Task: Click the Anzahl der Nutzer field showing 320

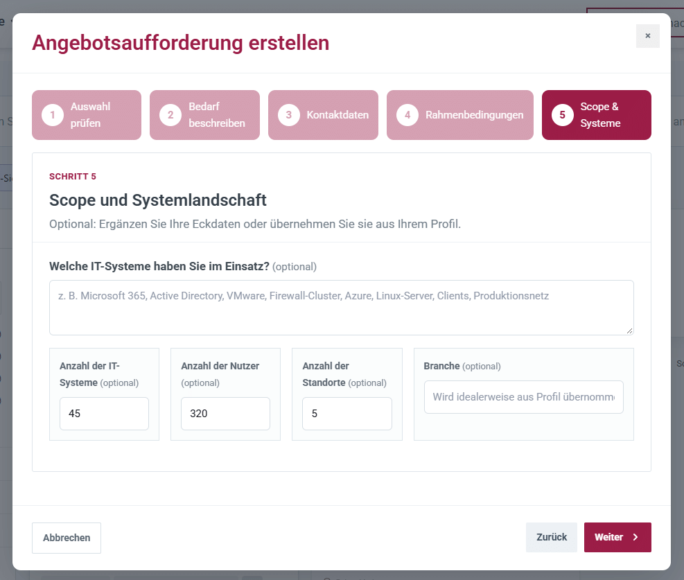Action: [225, 414]
